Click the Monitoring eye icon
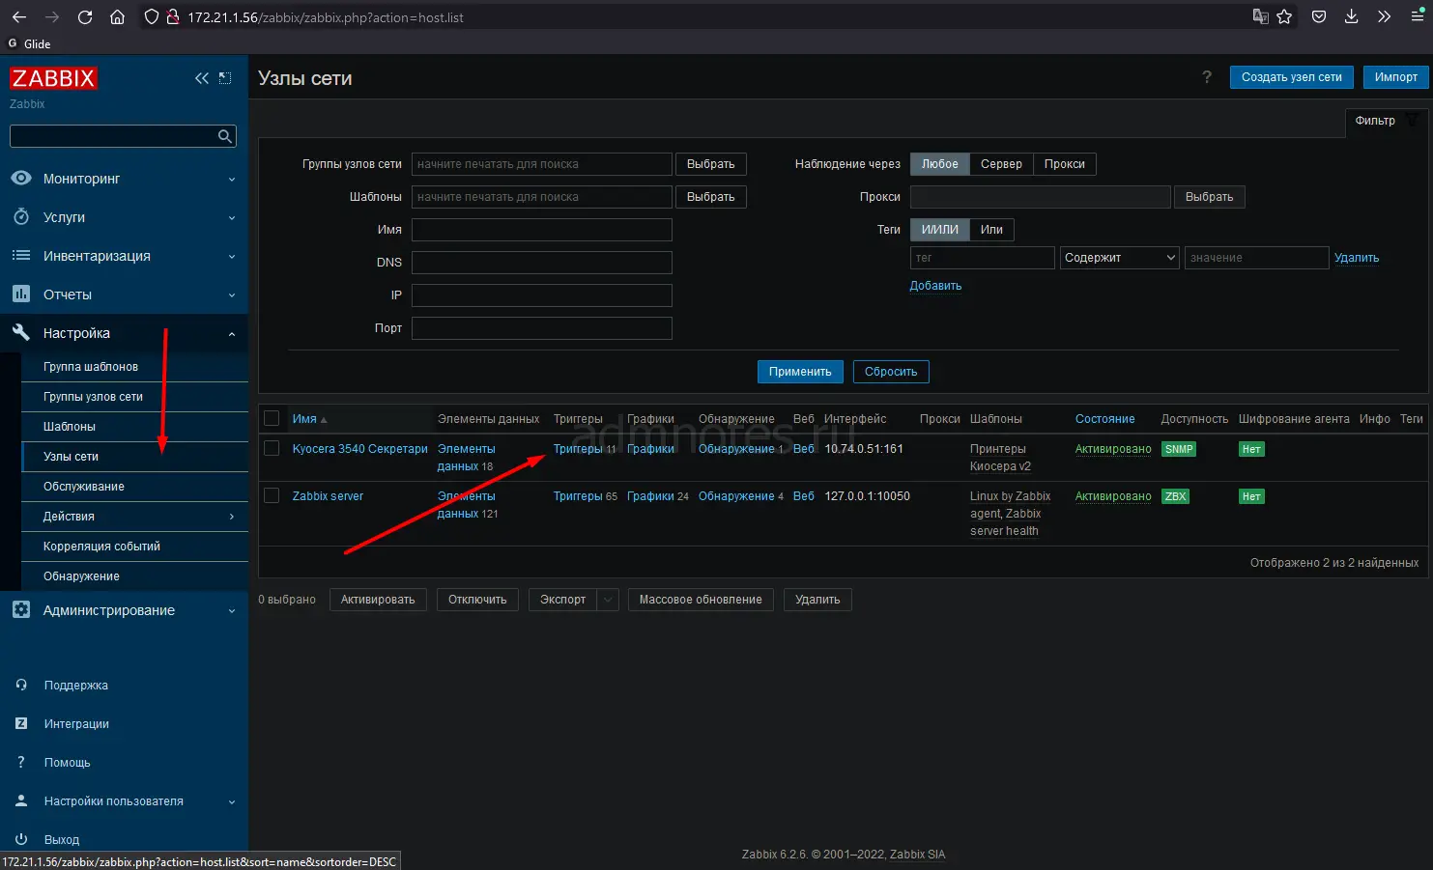This screenshot has height=870, width=1433. click(21, 179)
